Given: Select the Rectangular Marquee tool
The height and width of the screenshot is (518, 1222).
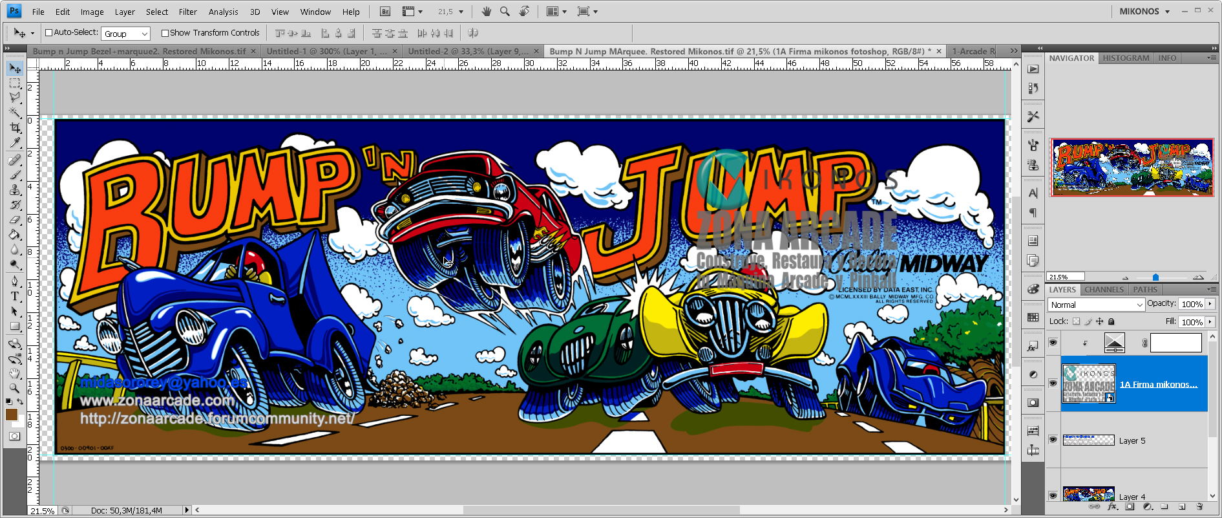Looking at the screenshot, I should [15, 83].
